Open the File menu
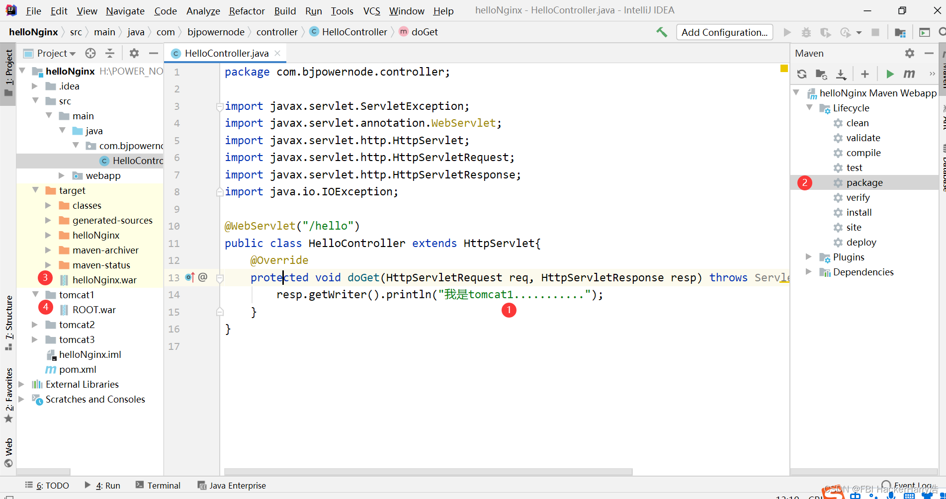 (33, 10)
